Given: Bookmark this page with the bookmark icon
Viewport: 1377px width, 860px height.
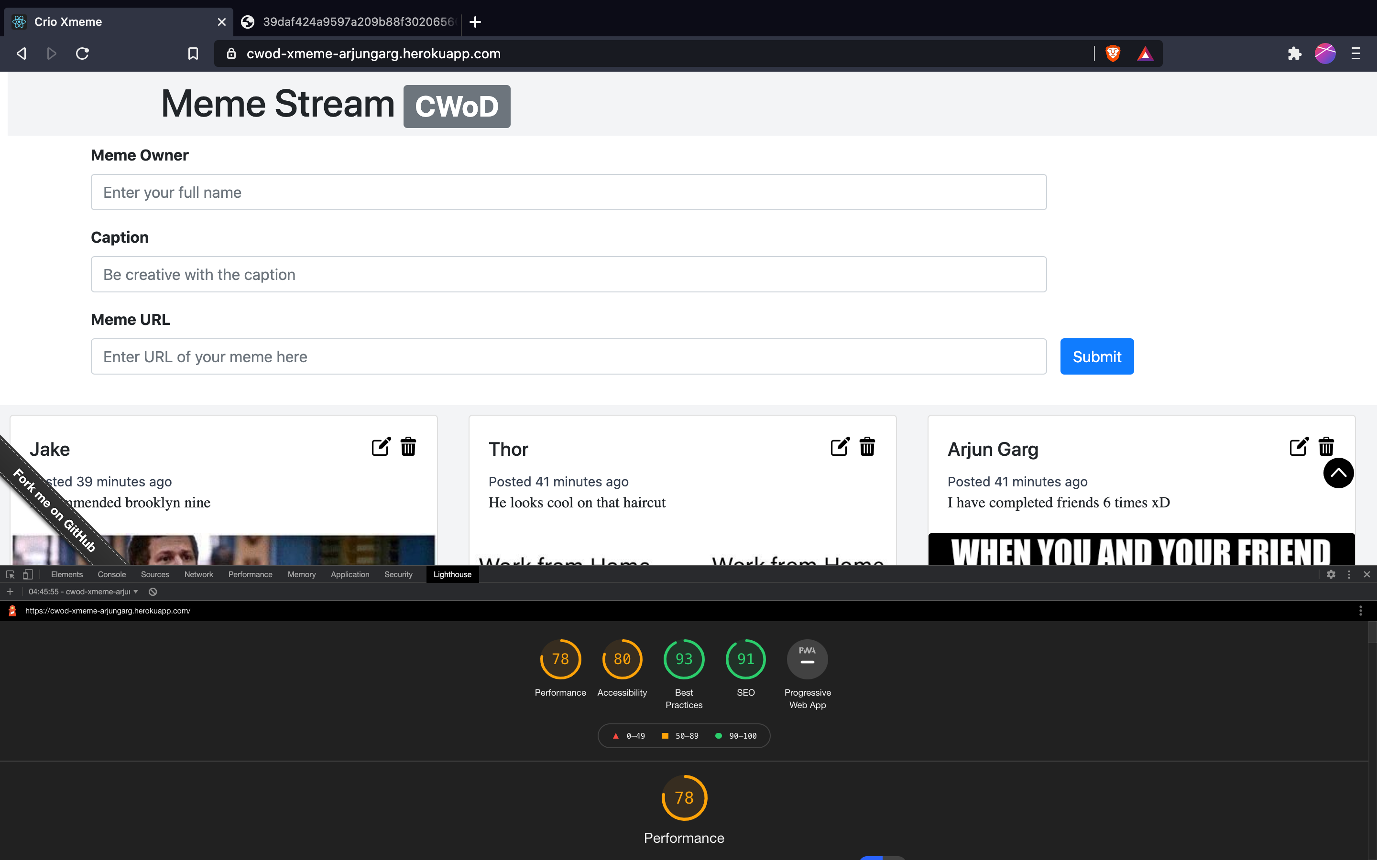Looking at the screenshot, I should pos(193,54).
